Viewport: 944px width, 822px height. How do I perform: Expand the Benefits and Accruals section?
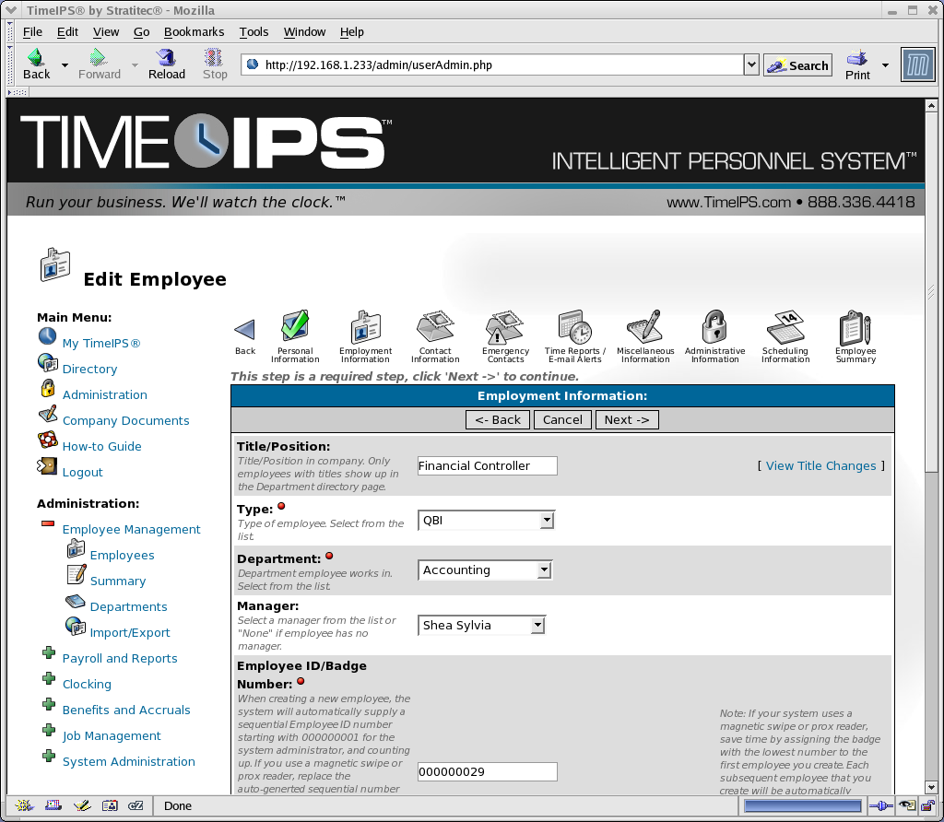[49, 704]
